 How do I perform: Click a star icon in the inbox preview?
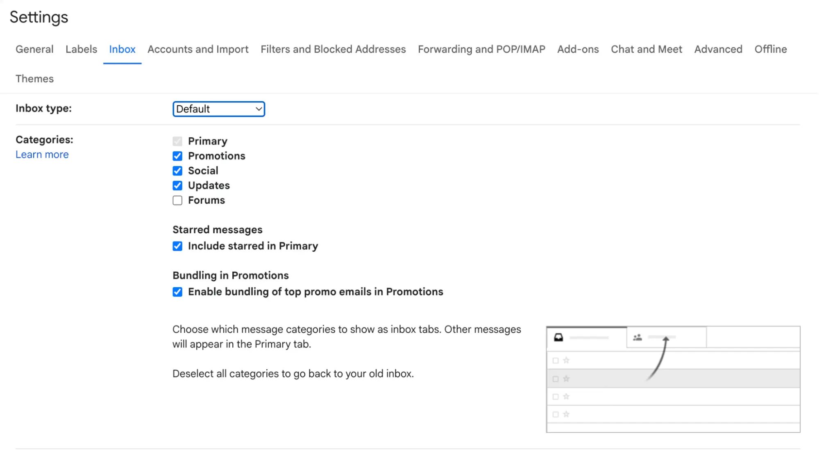567,360
